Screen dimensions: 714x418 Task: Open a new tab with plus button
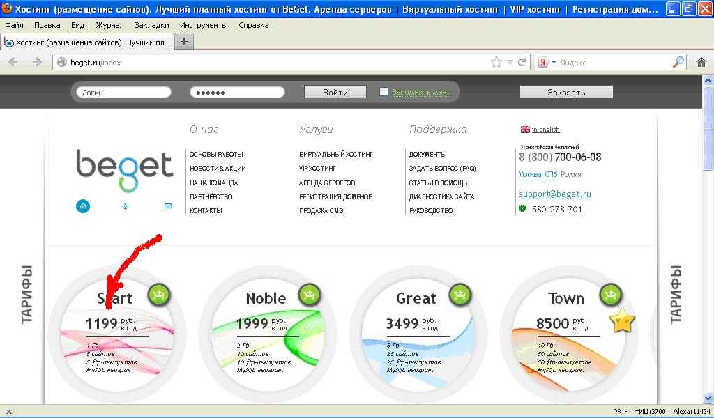tap(184, 42)
